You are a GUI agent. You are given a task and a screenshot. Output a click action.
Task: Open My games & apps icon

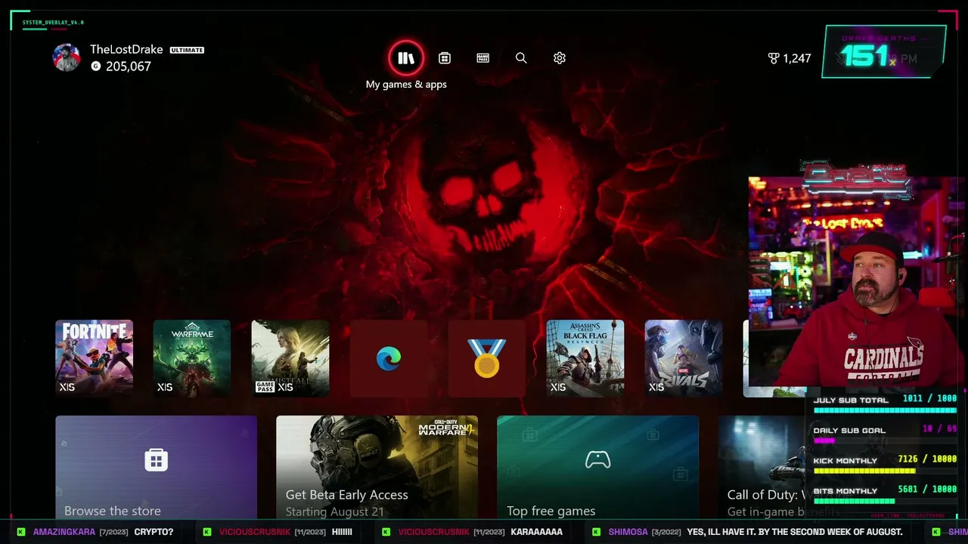(406, 58)
